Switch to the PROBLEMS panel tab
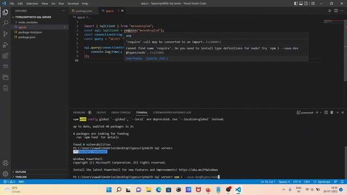 tap(79, 112)
